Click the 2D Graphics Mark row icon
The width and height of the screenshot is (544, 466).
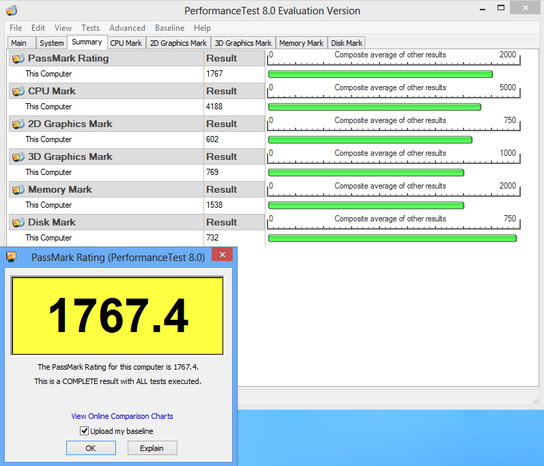(18, 124)
